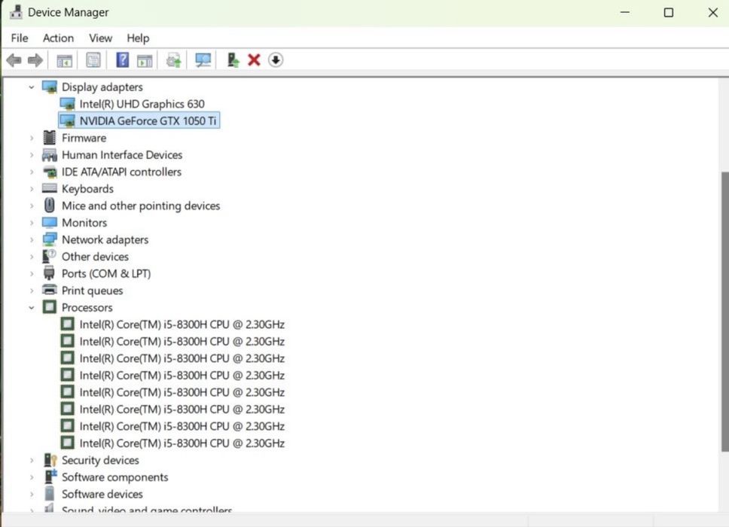729x527 pixels.
Task: Click Human Interface Devices category icon
Action: [49, 155]
